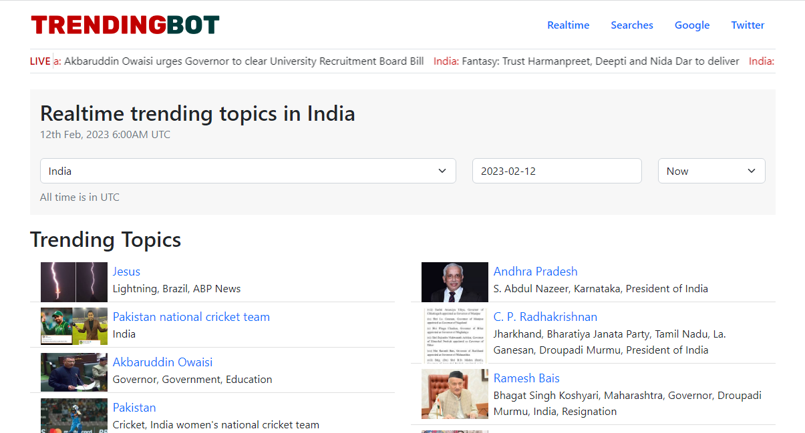
Task: Click the Akbaruddin Owaisi thumbnail image
Action: [x=74, y=372]
